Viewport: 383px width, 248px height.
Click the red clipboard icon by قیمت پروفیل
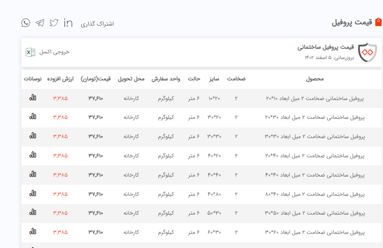(378, 22)
